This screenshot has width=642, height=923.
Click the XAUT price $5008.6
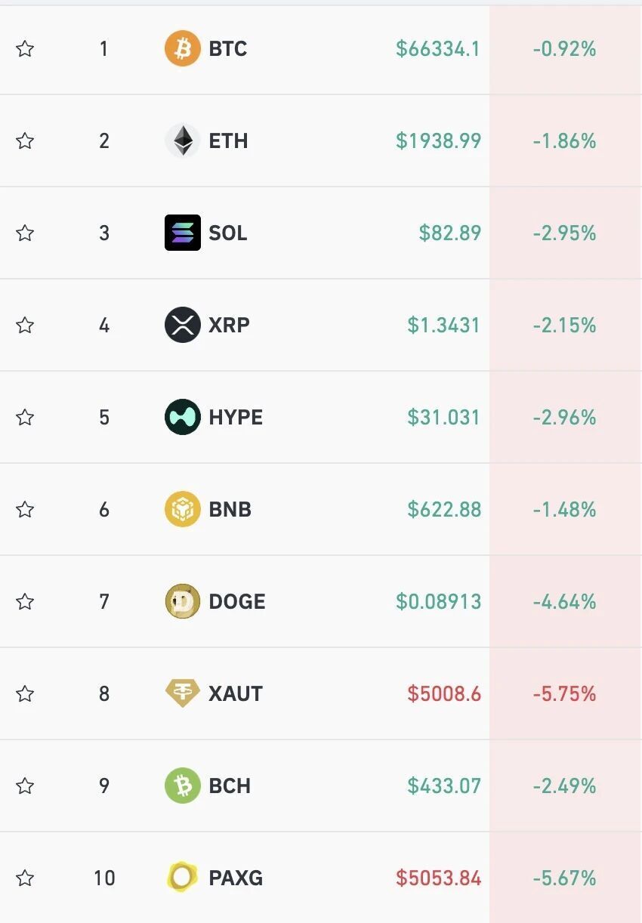click(x=444, y=693)
